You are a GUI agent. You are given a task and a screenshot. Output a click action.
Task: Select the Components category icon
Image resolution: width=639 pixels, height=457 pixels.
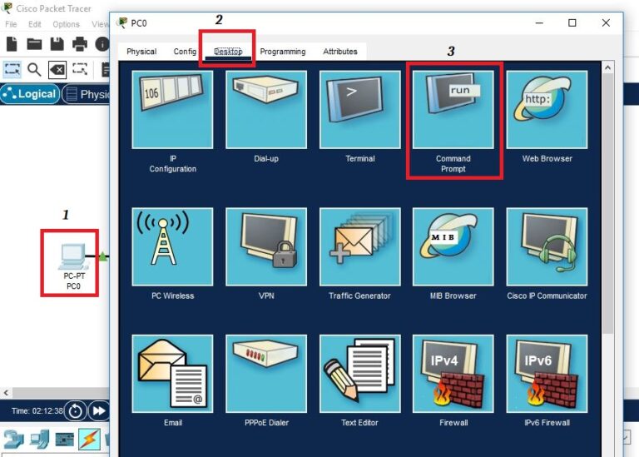pyautogui.click(x=64, y=440)
